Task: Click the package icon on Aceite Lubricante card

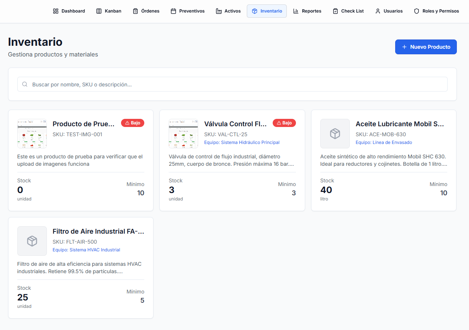Action: pos(335,134)
